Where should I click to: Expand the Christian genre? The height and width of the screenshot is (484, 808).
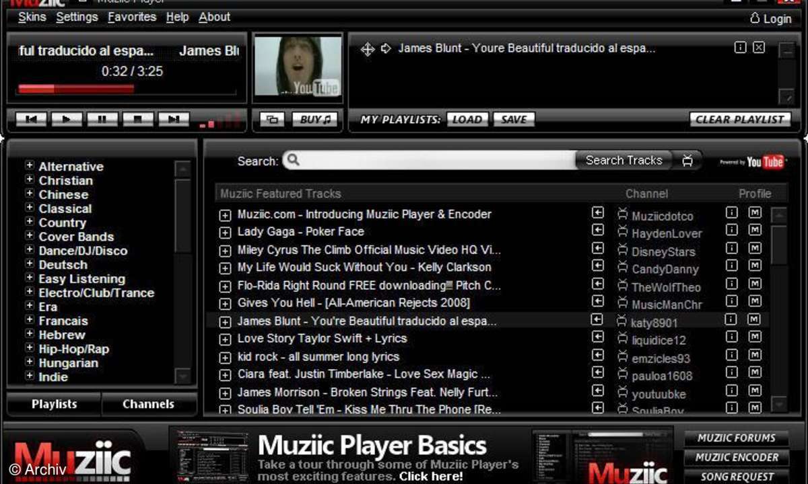coord(30,179)
